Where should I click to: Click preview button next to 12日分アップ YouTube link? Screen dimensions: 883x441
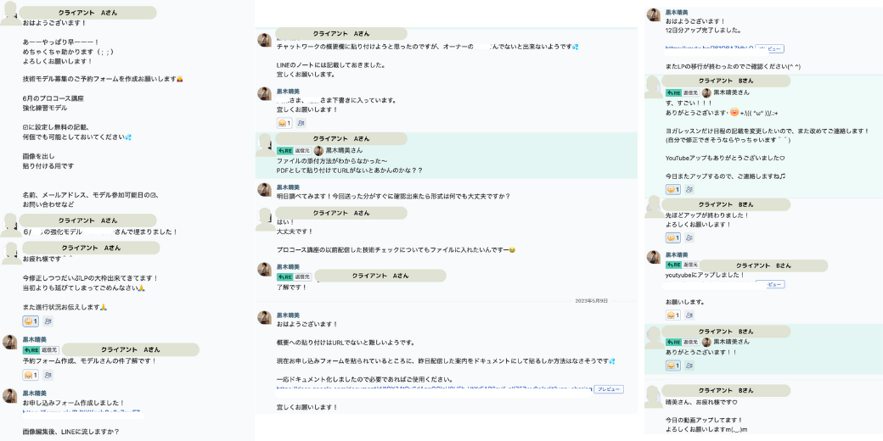769,49
